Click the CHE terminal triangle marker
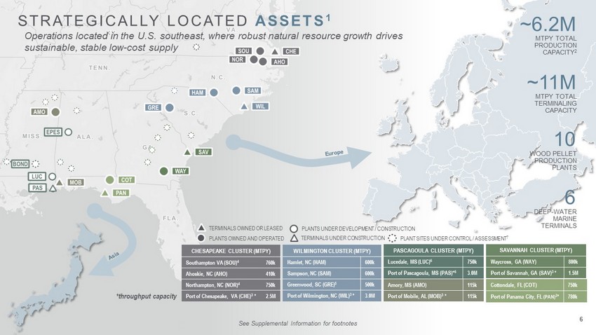Screen dimensions: 596x335 [275, 51]
